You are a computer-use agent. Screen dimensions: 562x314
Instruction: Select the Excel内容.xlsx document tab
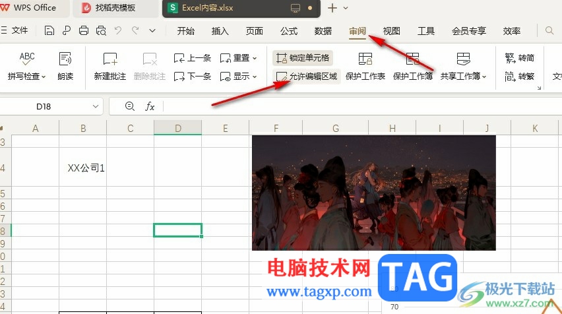[x=241, y=8]
